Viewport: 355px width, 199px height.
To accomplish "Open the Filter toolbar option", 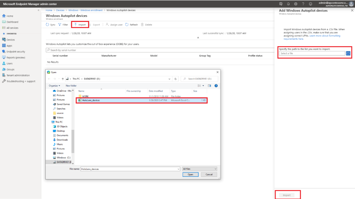I will click(63, 25).
